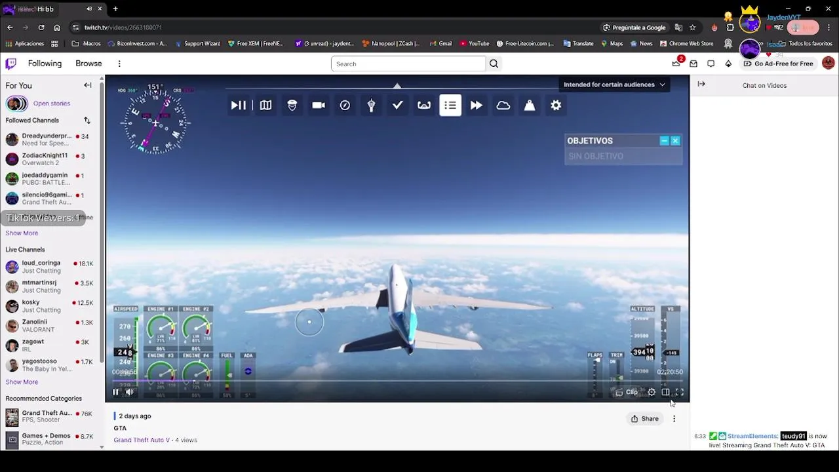Image resolution: width=839 pixels, height=472 pixels.
Task: Open the YouTube bookmark
Action: coord(475,44)
